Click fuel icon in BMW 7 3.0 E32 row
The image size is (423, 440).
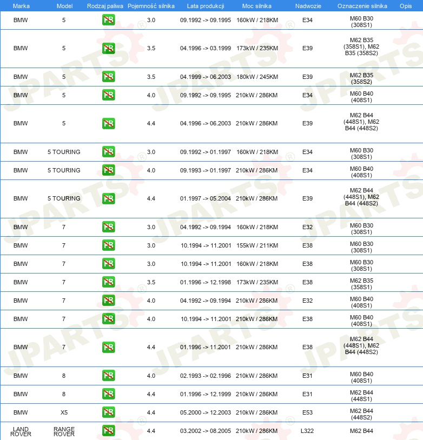(108, 226)
